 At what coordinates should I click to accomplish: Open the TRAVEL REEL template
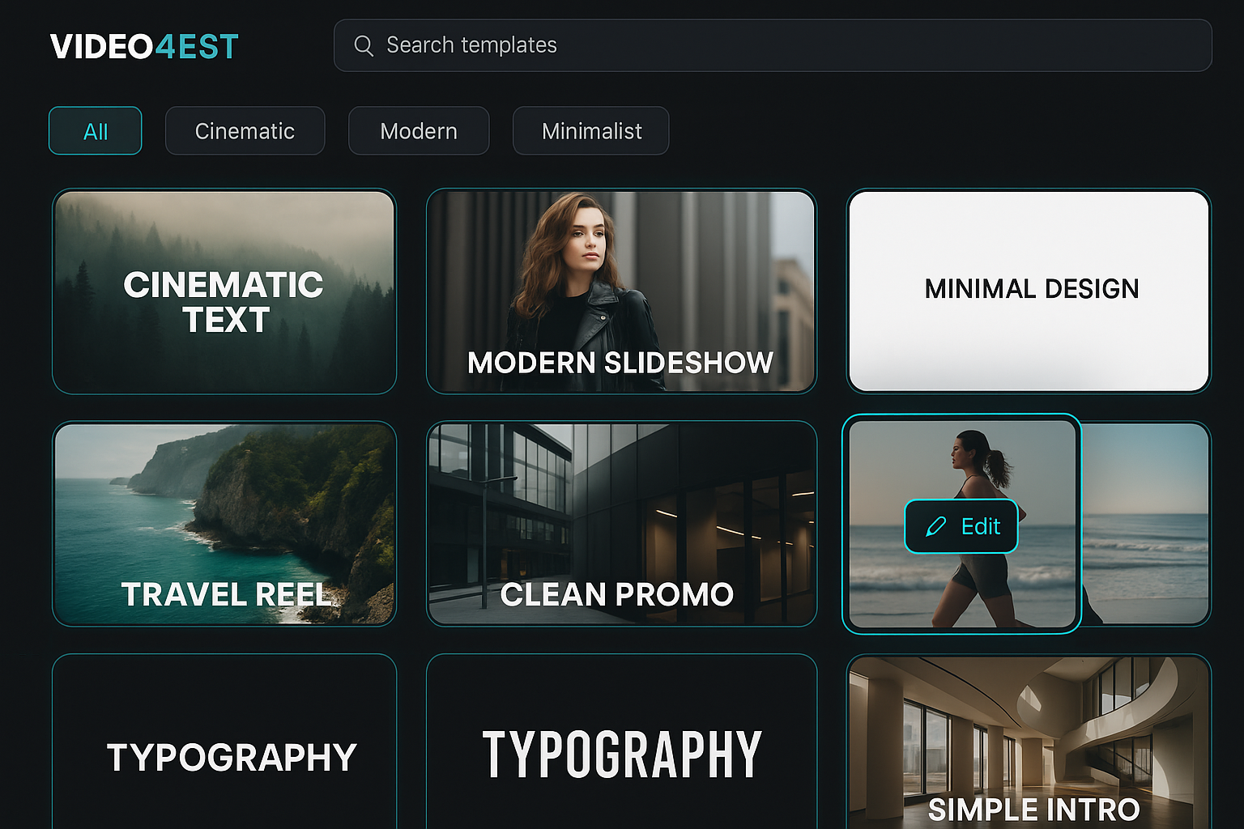click(224, 525)
